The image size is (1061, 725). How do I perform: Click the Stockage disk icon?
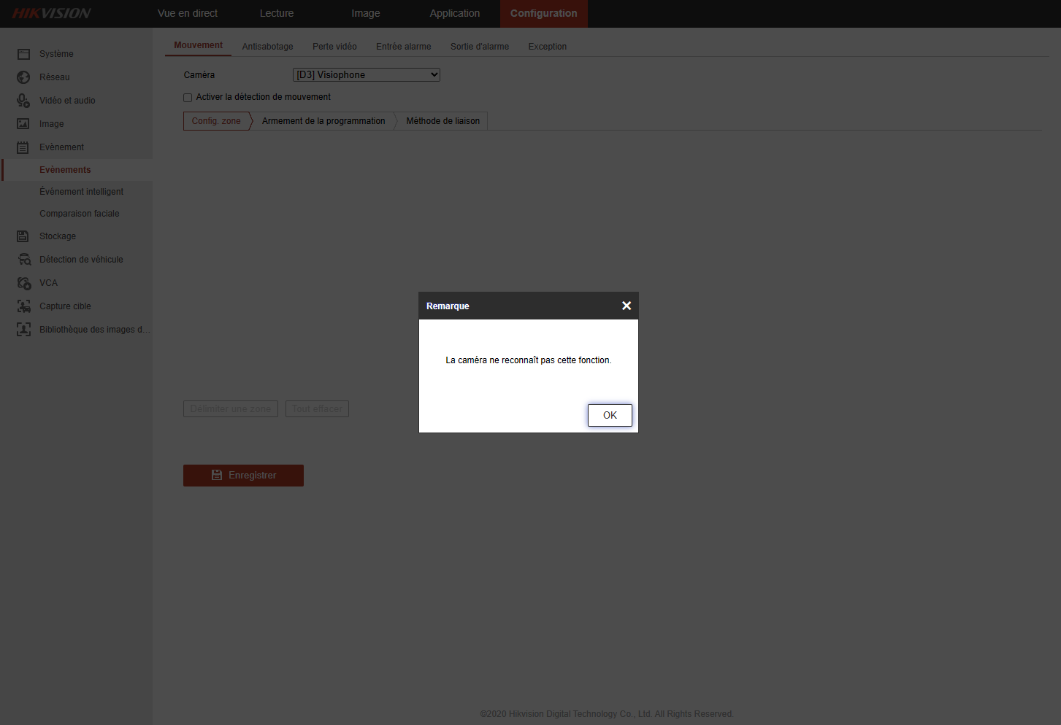[23, 236]
